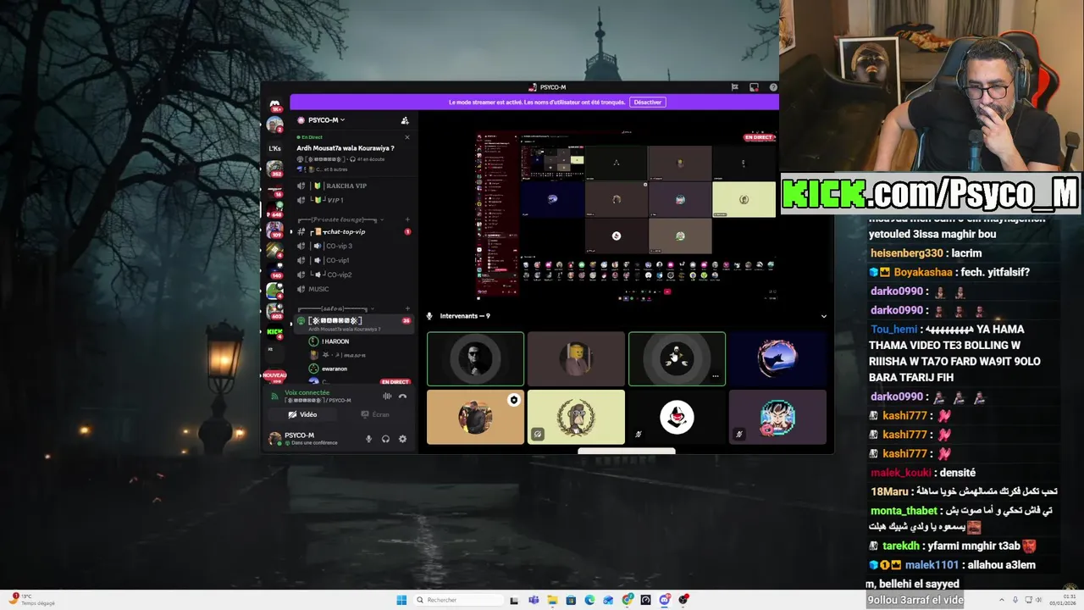The image size is (1084, 610).
Task: Open the KICK server in the sidebar
Action: coord(274,331)
